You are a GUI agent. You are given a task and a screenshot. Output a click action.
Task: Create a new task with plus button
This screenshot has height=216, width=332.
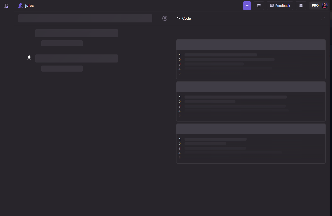(x=247, y=6)
